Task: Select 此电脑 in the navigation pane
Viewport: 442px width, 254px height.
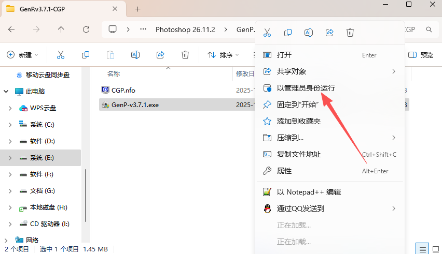Action: [35, 92]
